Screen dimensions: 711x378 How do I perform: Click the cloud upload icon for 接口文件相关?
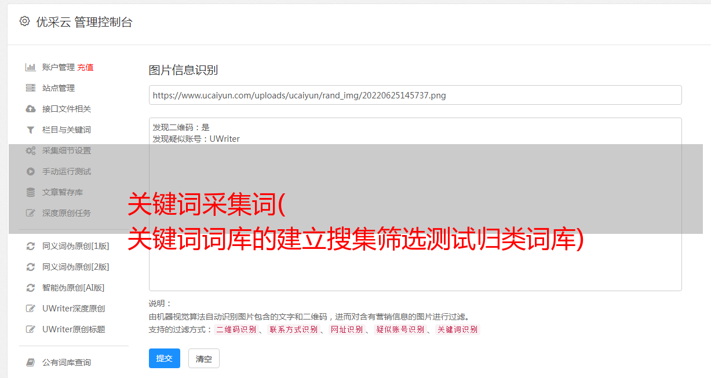click(31, 109)
